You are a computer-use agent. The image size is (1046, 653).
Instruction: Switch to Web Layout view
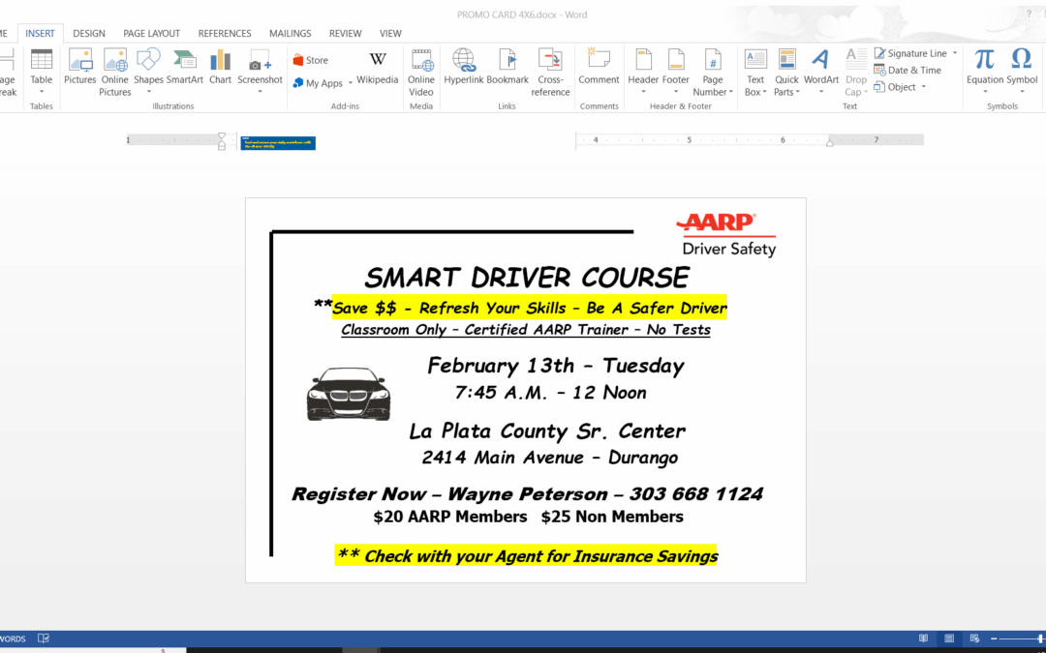click(x=974, y=638)
